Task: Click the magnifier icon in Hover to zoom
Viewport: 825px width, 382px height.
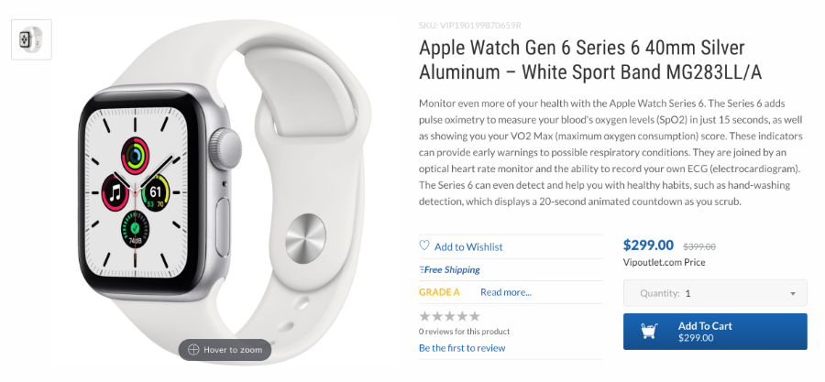Action: point(193,349)
